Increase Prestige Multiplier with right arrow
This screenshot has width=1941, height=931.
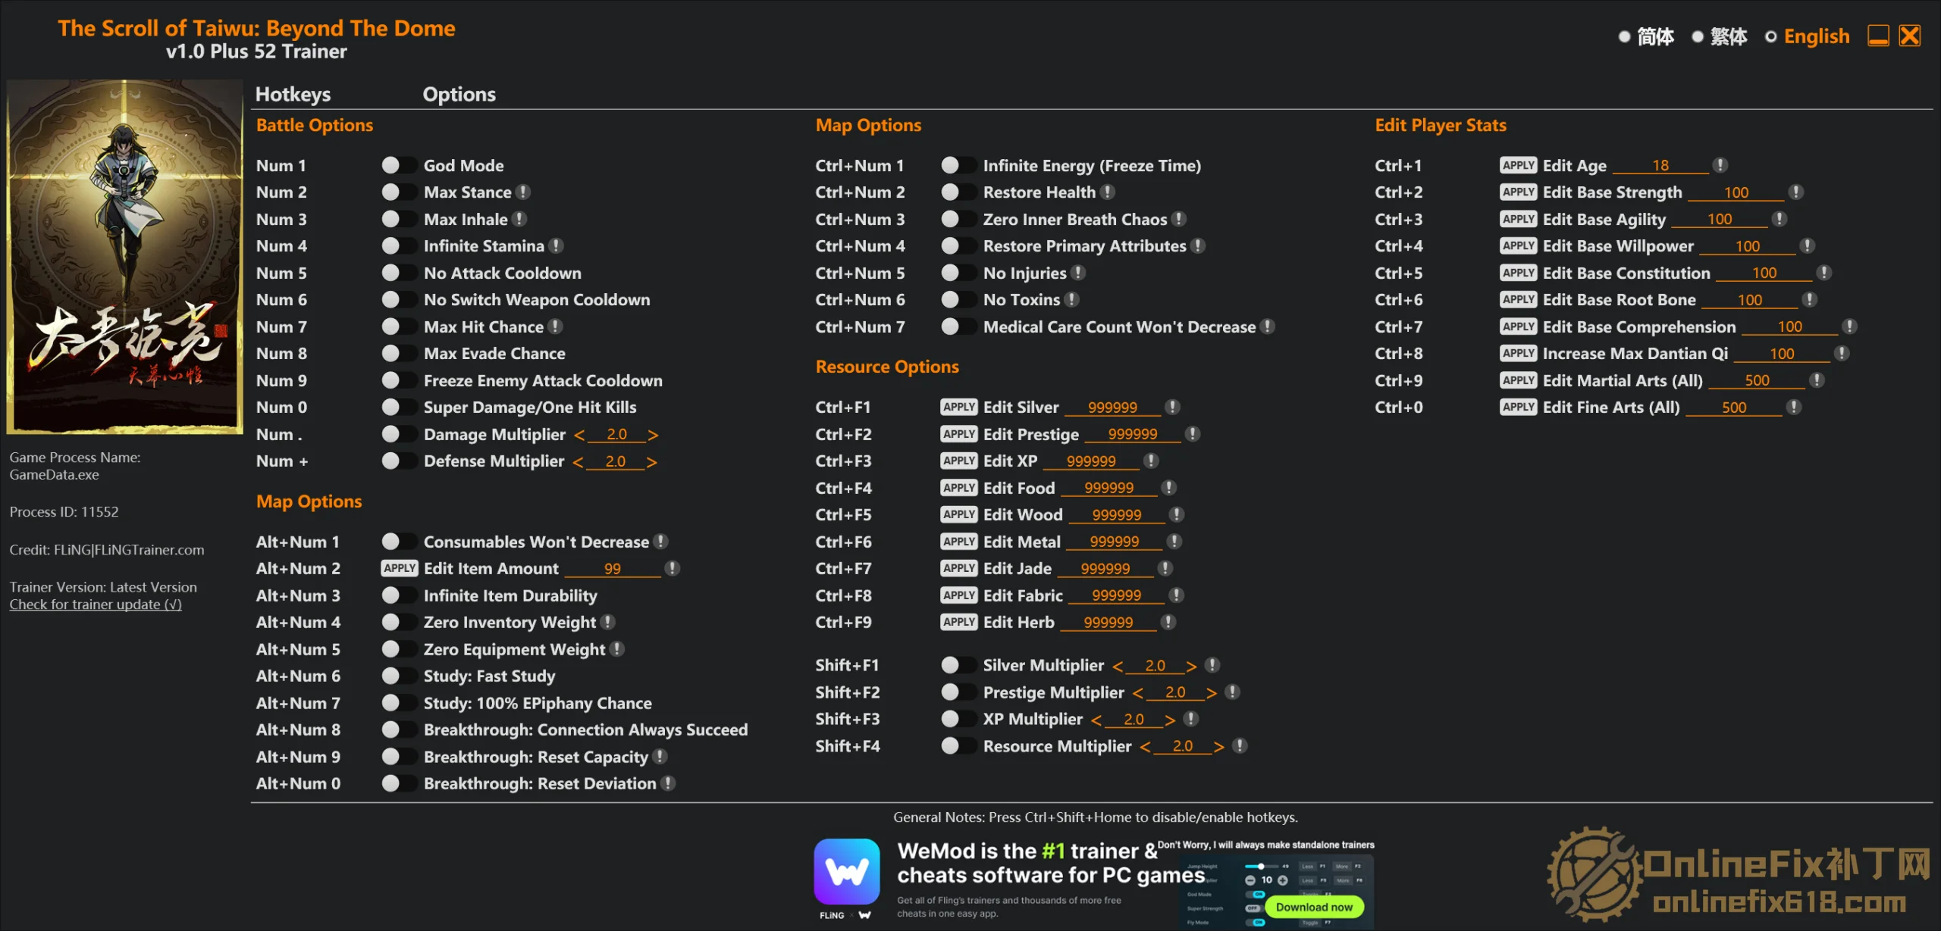tap(1212, 693)
